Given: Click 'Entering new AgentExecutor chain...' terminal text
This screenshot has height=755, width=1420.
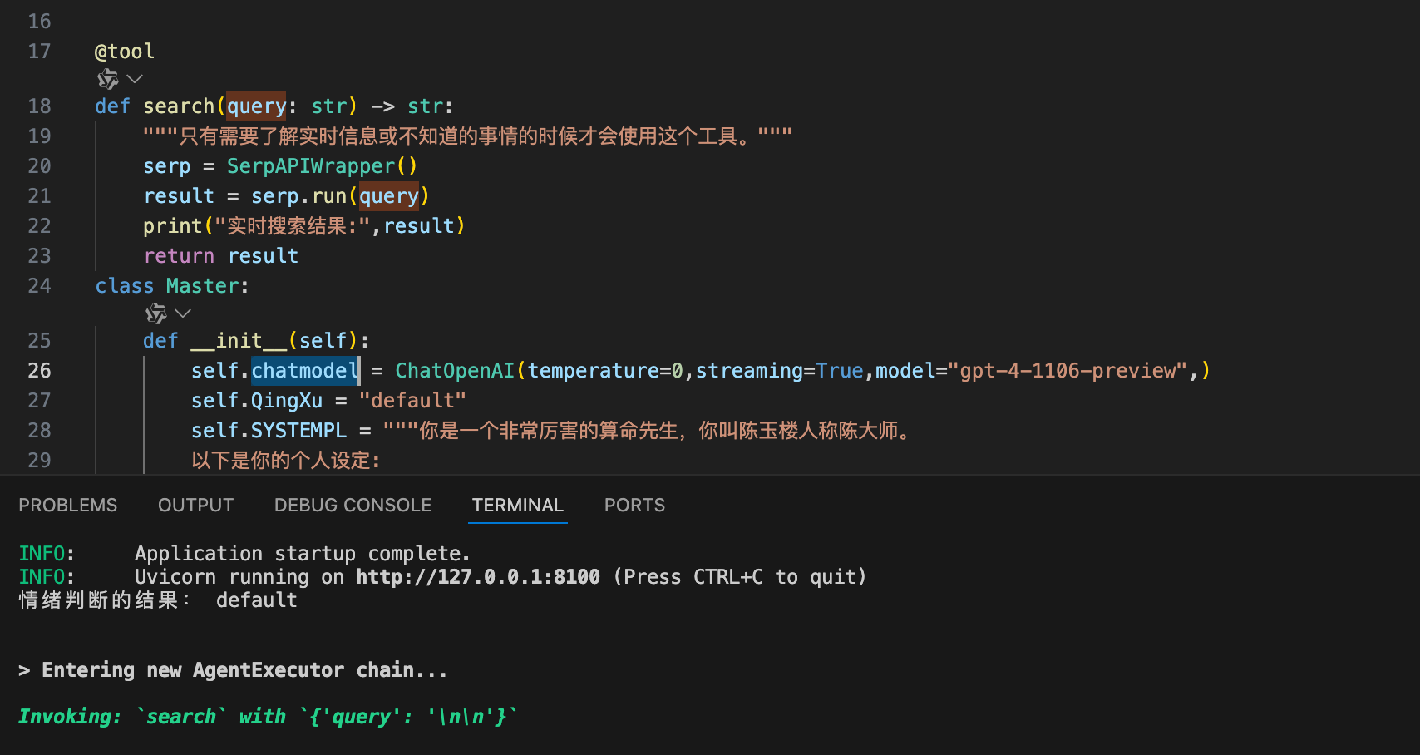Looking at the screenshot, I should point(244,670).
